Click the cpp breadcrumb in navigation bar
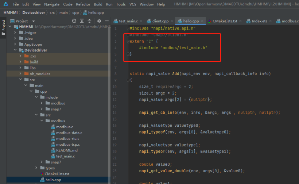This screenshot has width=299, height=184. click(x=75, y=13)
